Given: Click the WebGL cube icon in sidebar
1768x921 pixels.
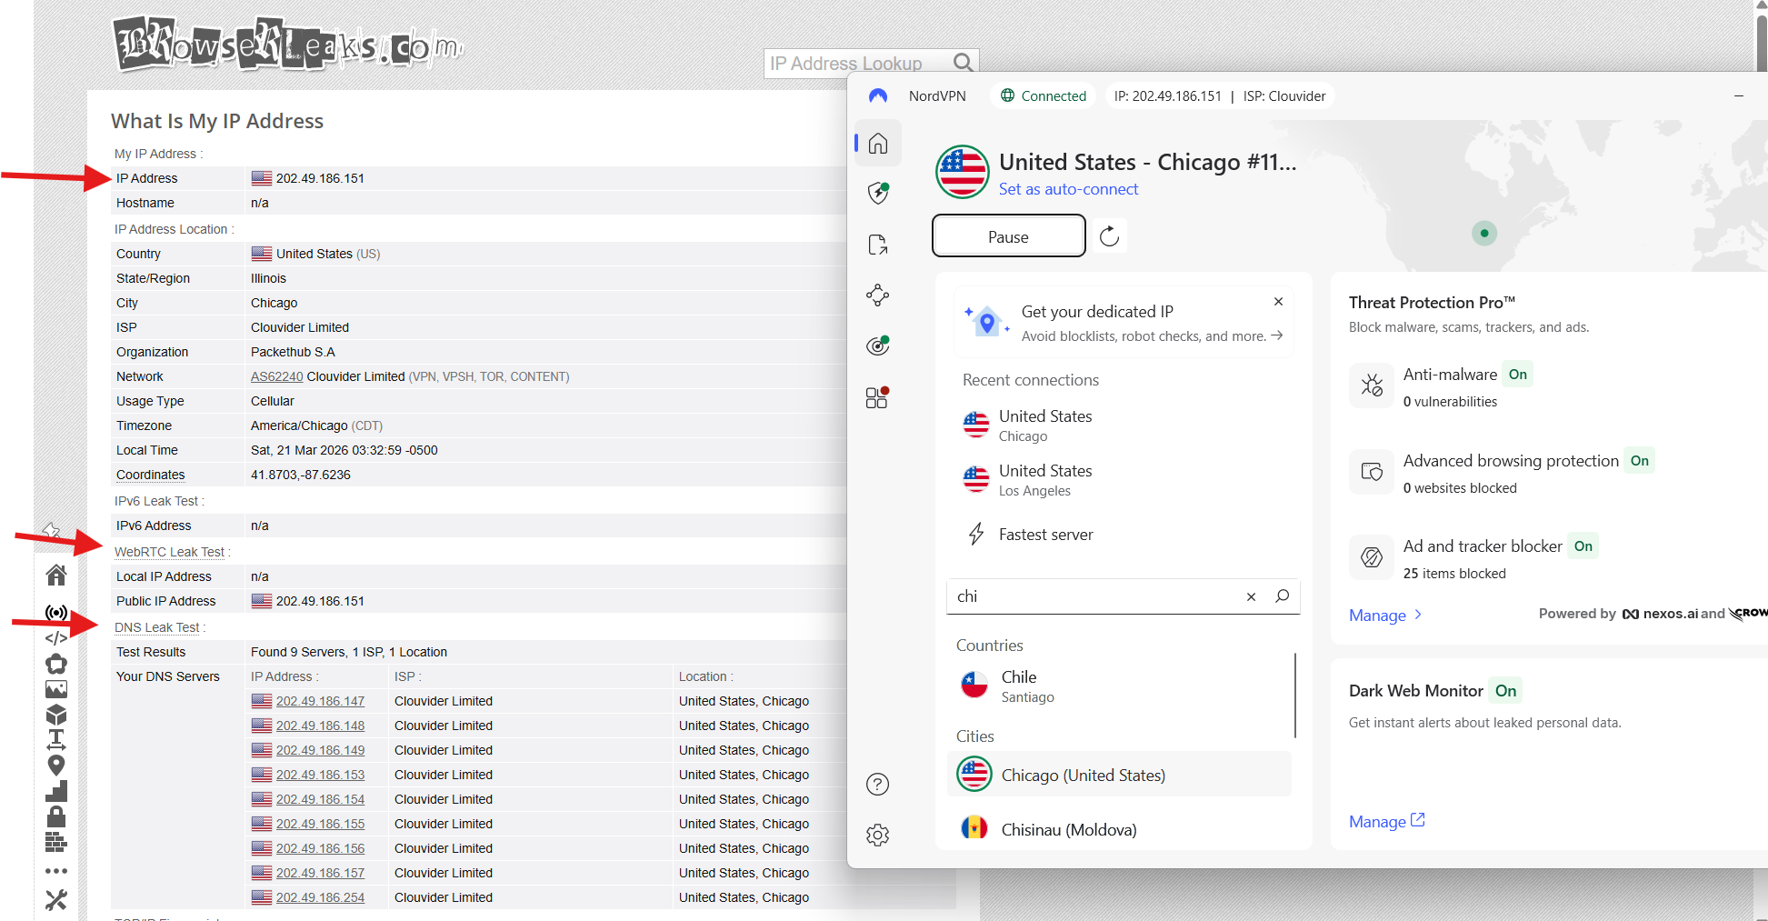Looking at the screenshot, I should (x=56, y=715).
